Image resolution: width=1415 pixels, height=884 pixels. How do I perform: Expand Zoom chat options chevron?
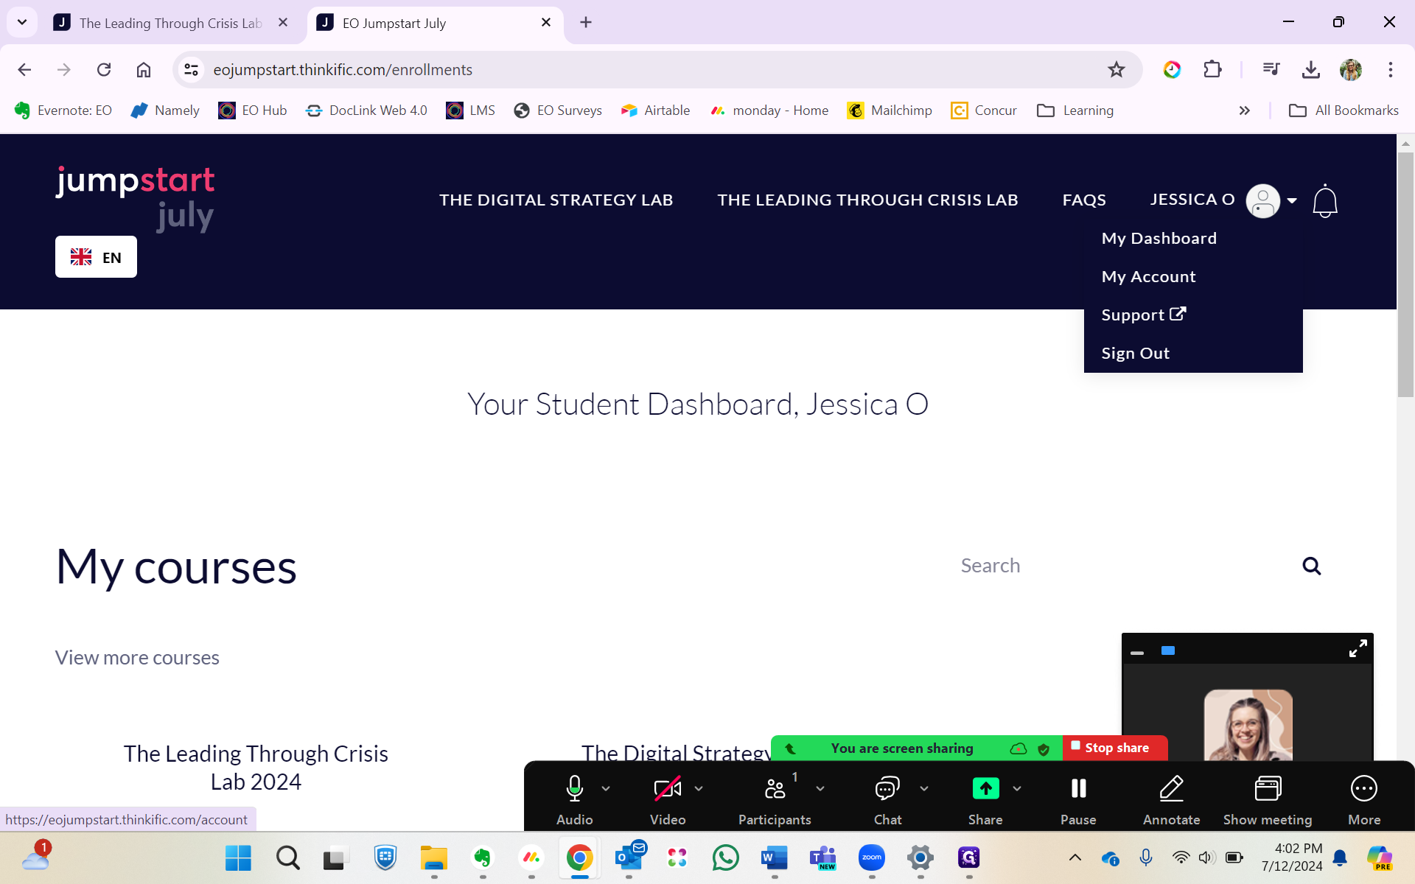(x=924, y=788)
